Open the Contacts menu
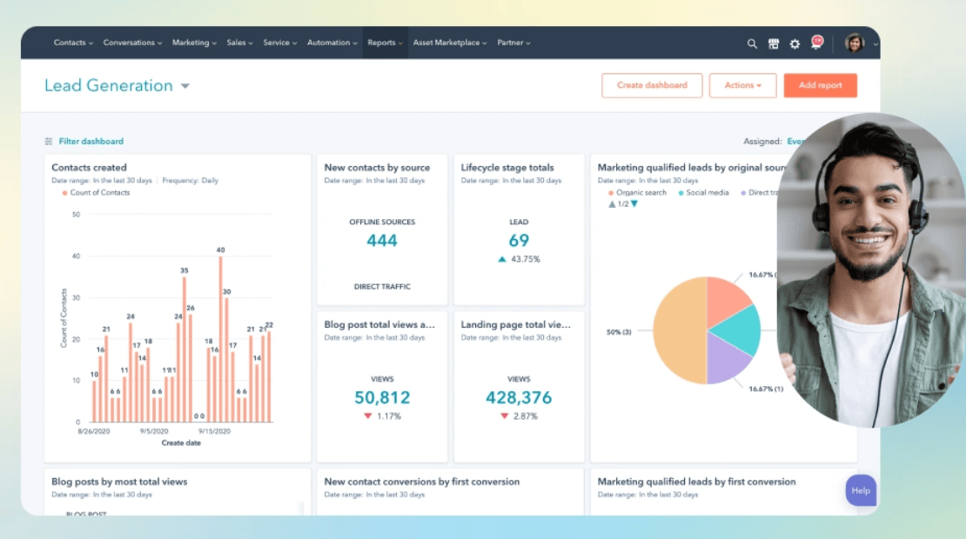Viewport: 966px width, 539px height. (x=73, y=43)
